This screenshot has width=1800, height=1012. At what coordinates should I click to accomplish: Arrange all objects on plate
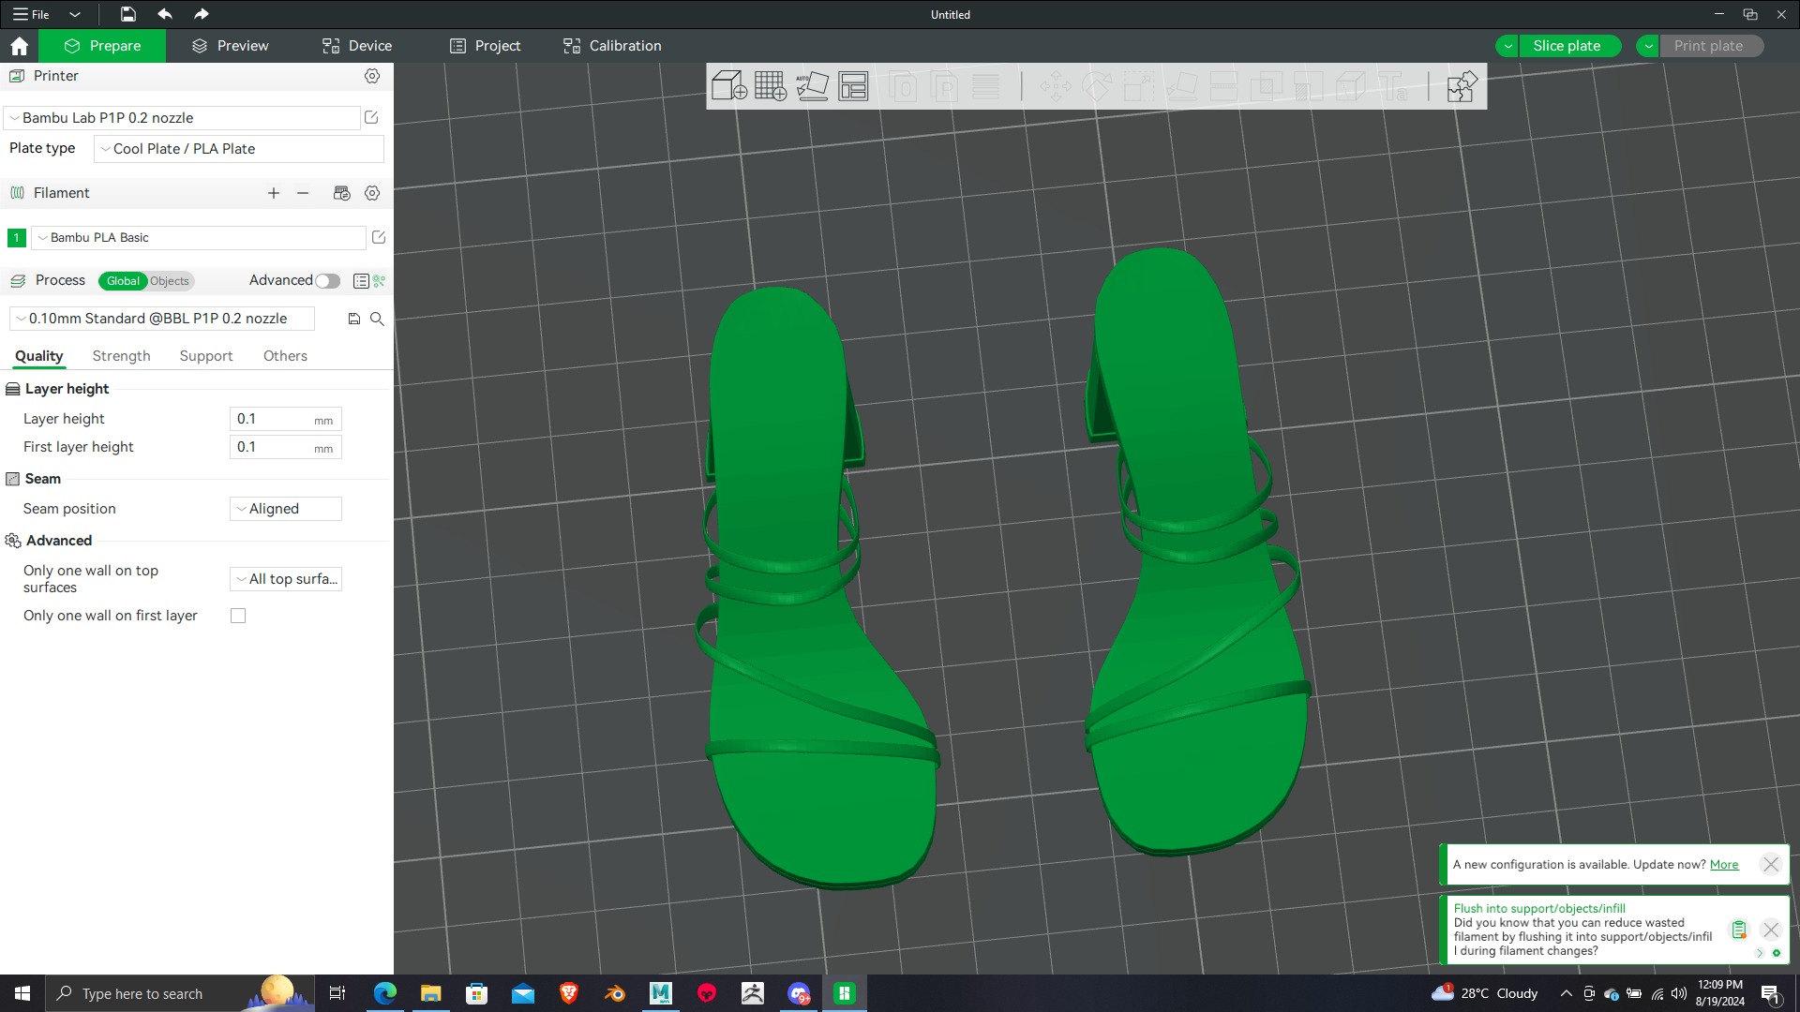click(x=853, y=86)
